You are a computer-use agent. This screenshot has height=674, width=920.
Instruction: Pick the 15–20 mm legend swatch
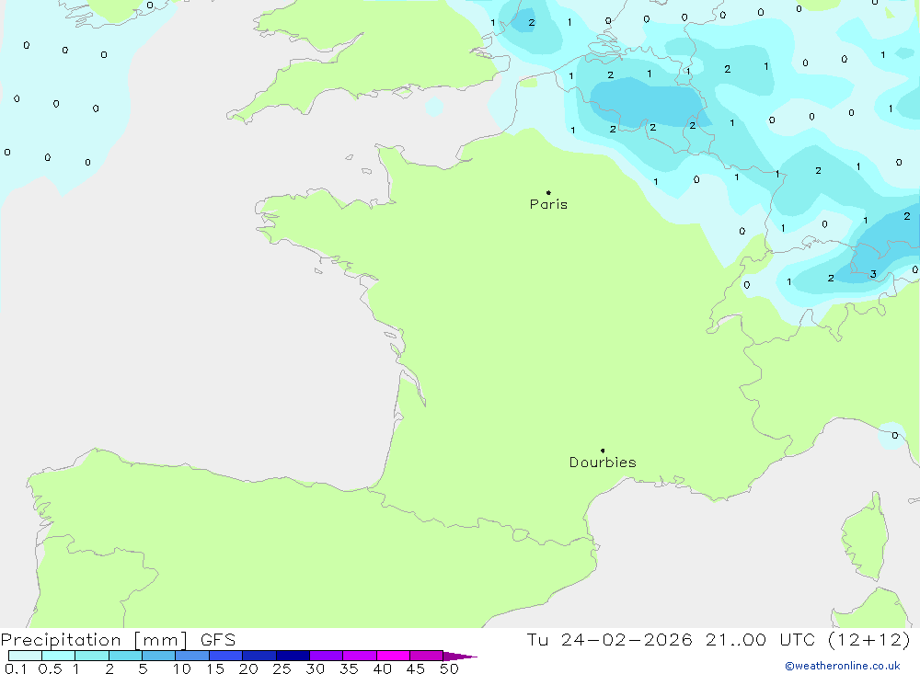coord(226,656)
